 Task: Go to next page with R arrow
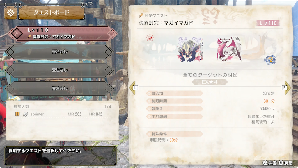[286, 88]
